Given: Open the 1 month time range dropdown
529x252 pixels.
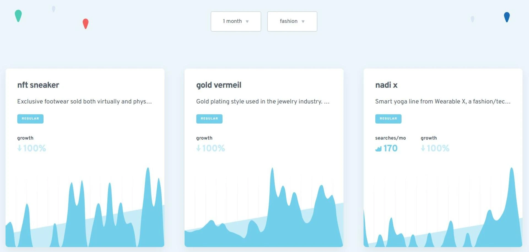Looking at the screenshot, I should pyautogui.click(x=236, y=21).
